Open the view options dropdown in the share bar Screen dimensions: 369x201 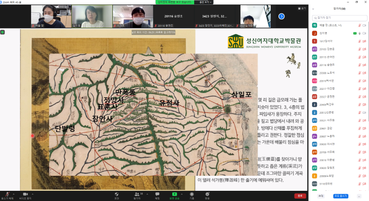point(206,2)
